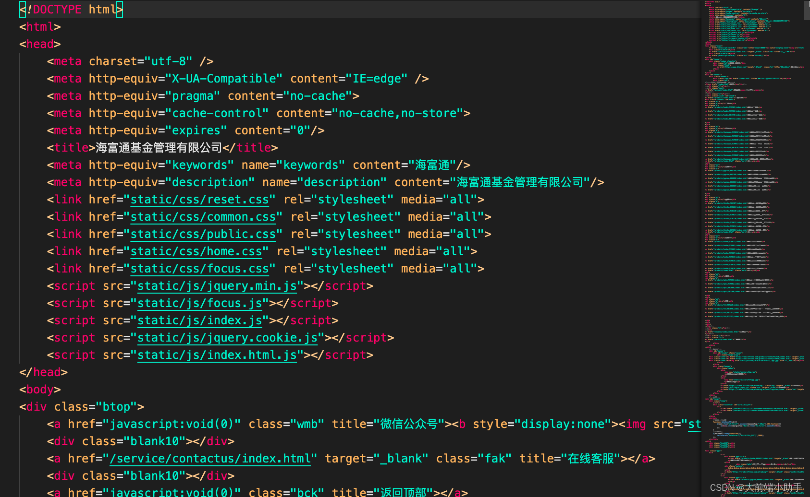The width and height of the screenshot is (810, 497).
Task: Click the title="在线客服" attribute
Action: pyautogui.click(x=570, y=459)
